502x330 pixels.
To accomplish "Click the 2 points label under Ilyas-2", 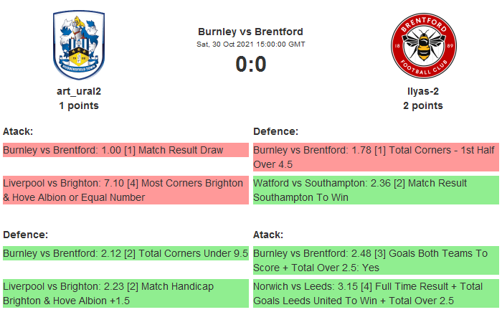I will [422, 105].
